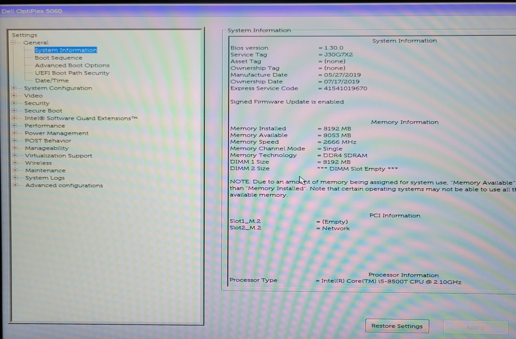Expand Intel Software Guard Extensions node

click(x=14, y=118)
